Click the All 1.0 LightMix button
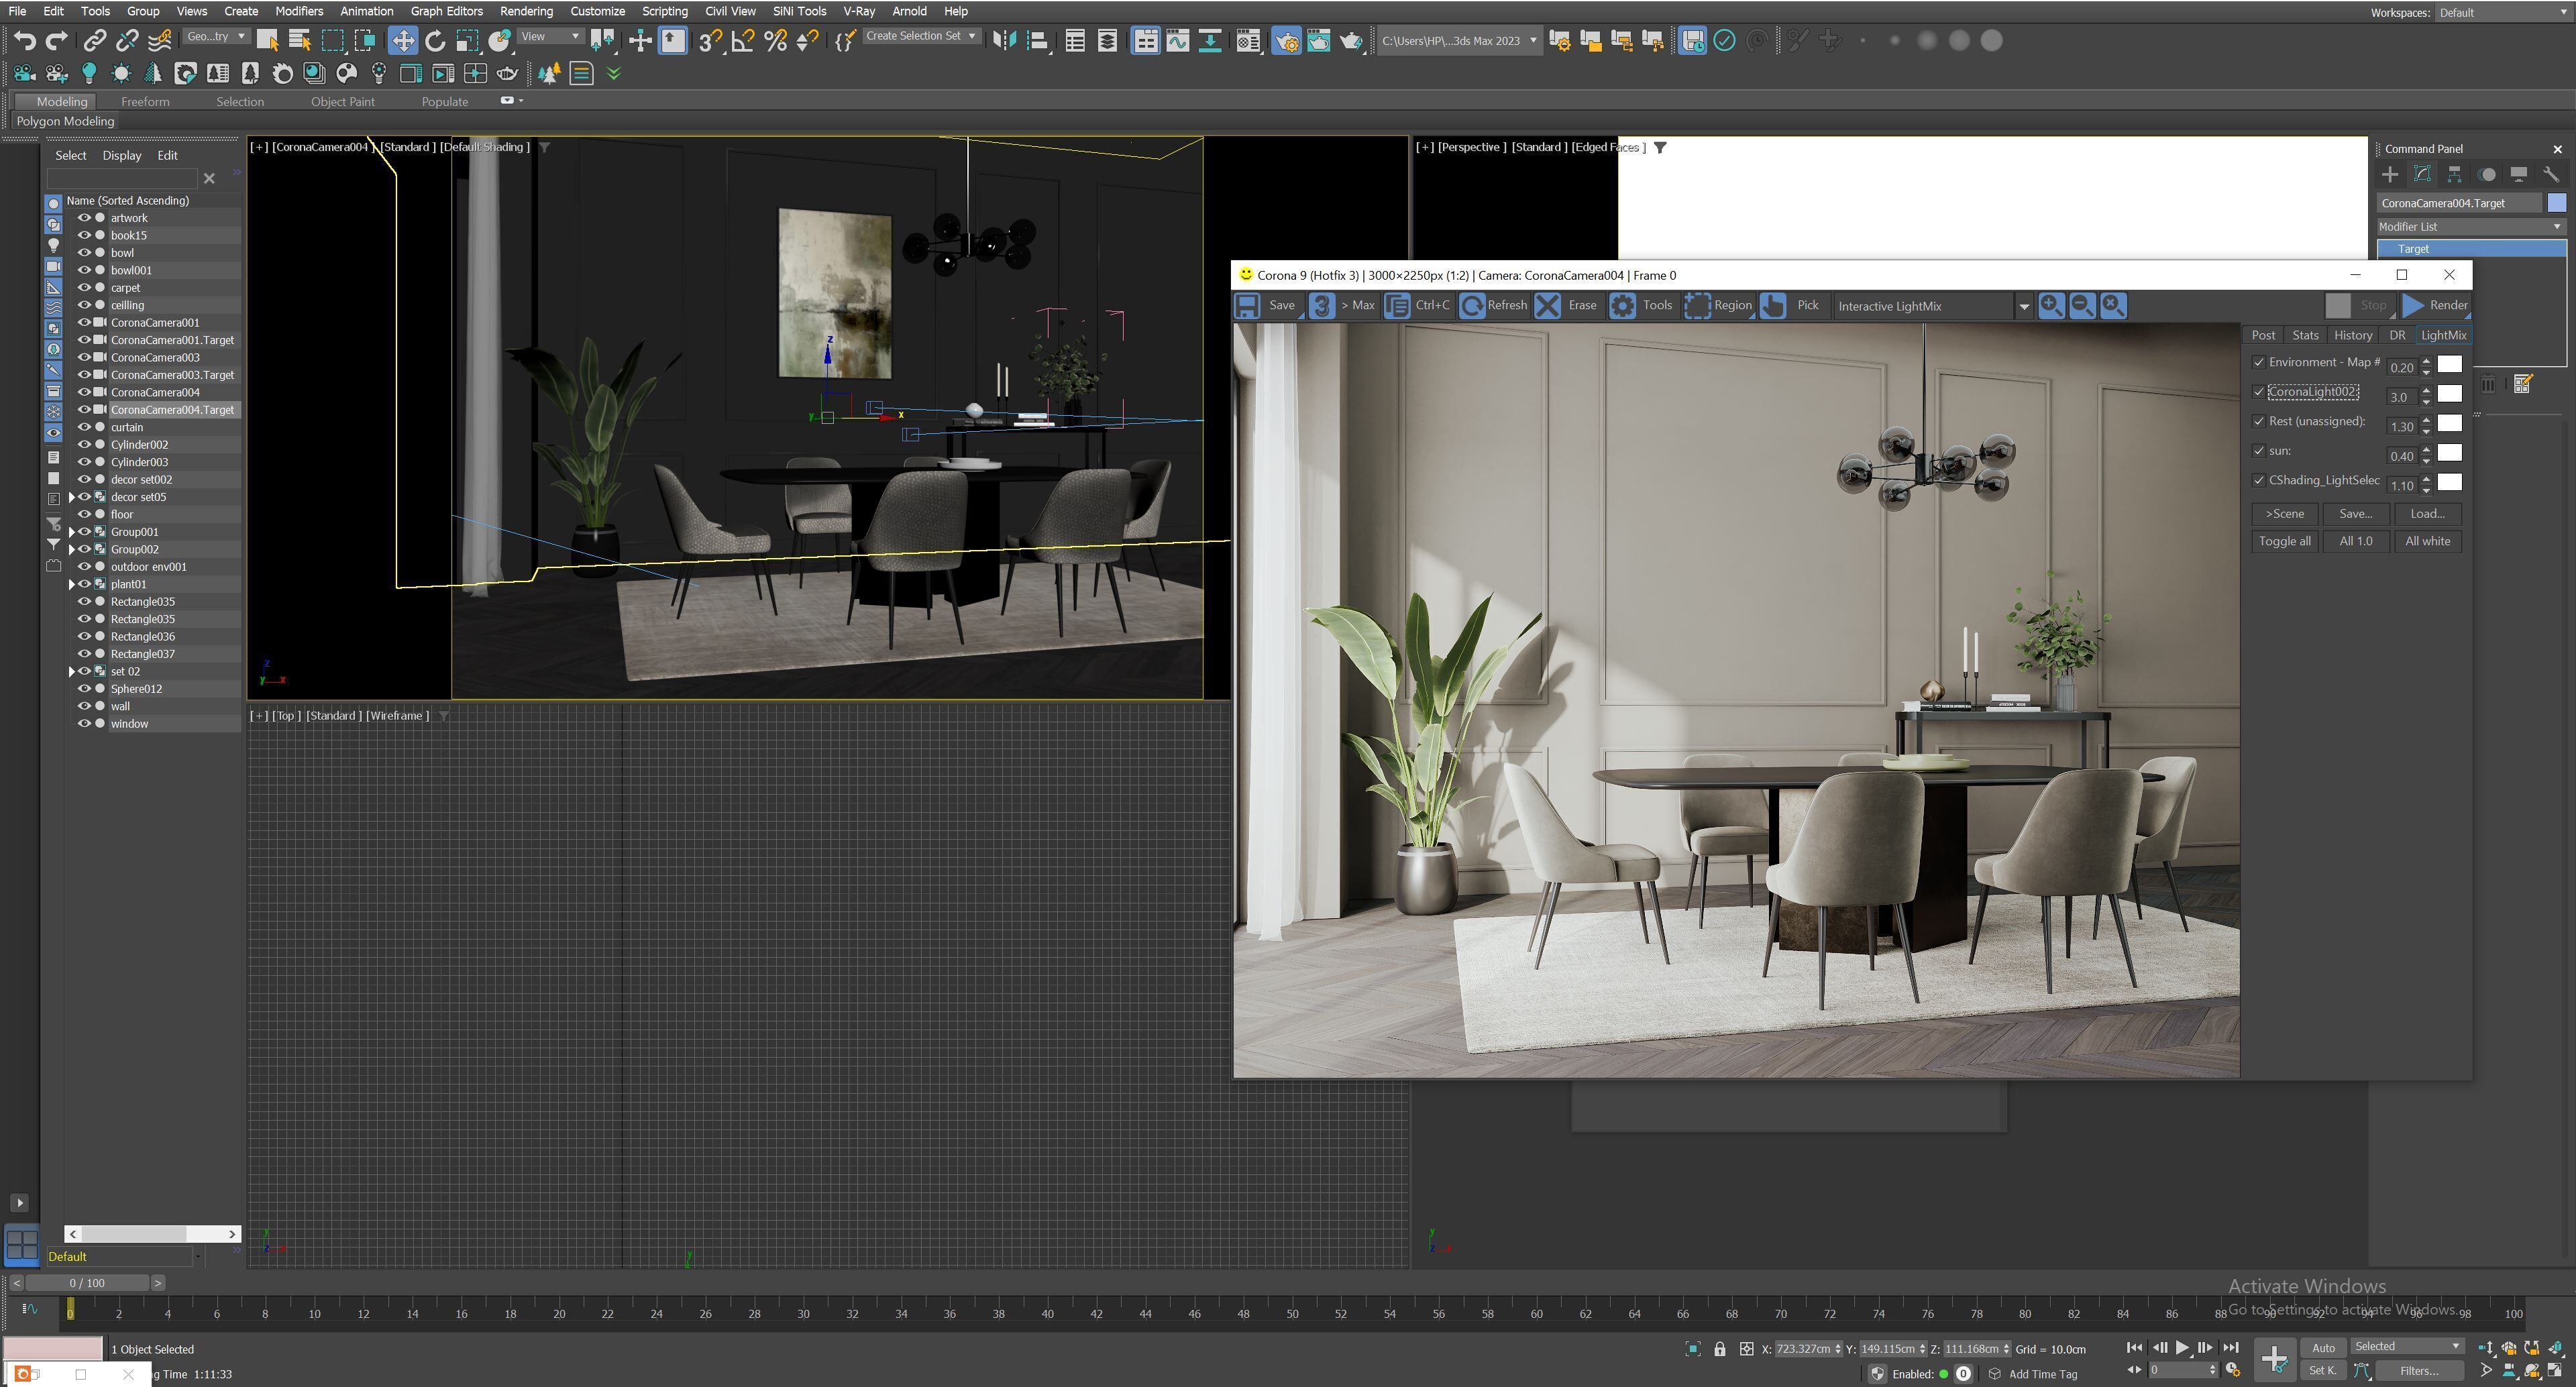2576x1387 pixels. tap(2355, 541)
